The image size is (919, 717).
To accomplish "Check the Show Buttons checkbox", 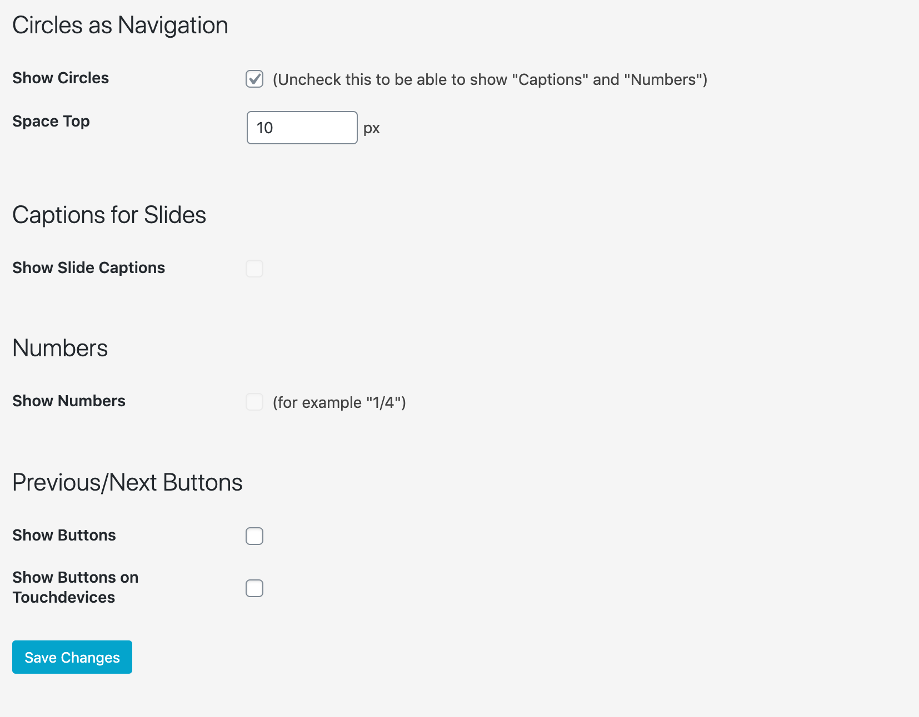I will click(x=254, y=536).
